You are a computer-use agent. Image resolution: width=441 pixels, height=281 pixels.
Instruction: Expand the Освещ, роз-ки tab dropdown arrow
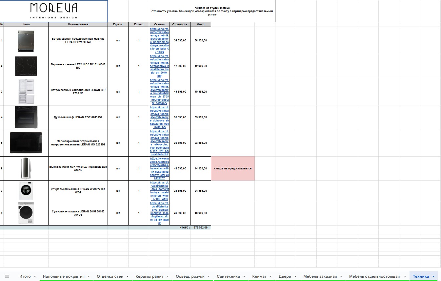point(209,276)
